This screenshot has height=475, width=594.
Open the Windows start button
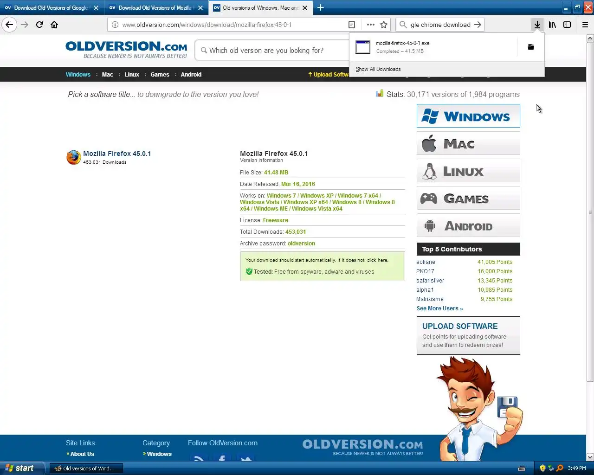[22, 468]
